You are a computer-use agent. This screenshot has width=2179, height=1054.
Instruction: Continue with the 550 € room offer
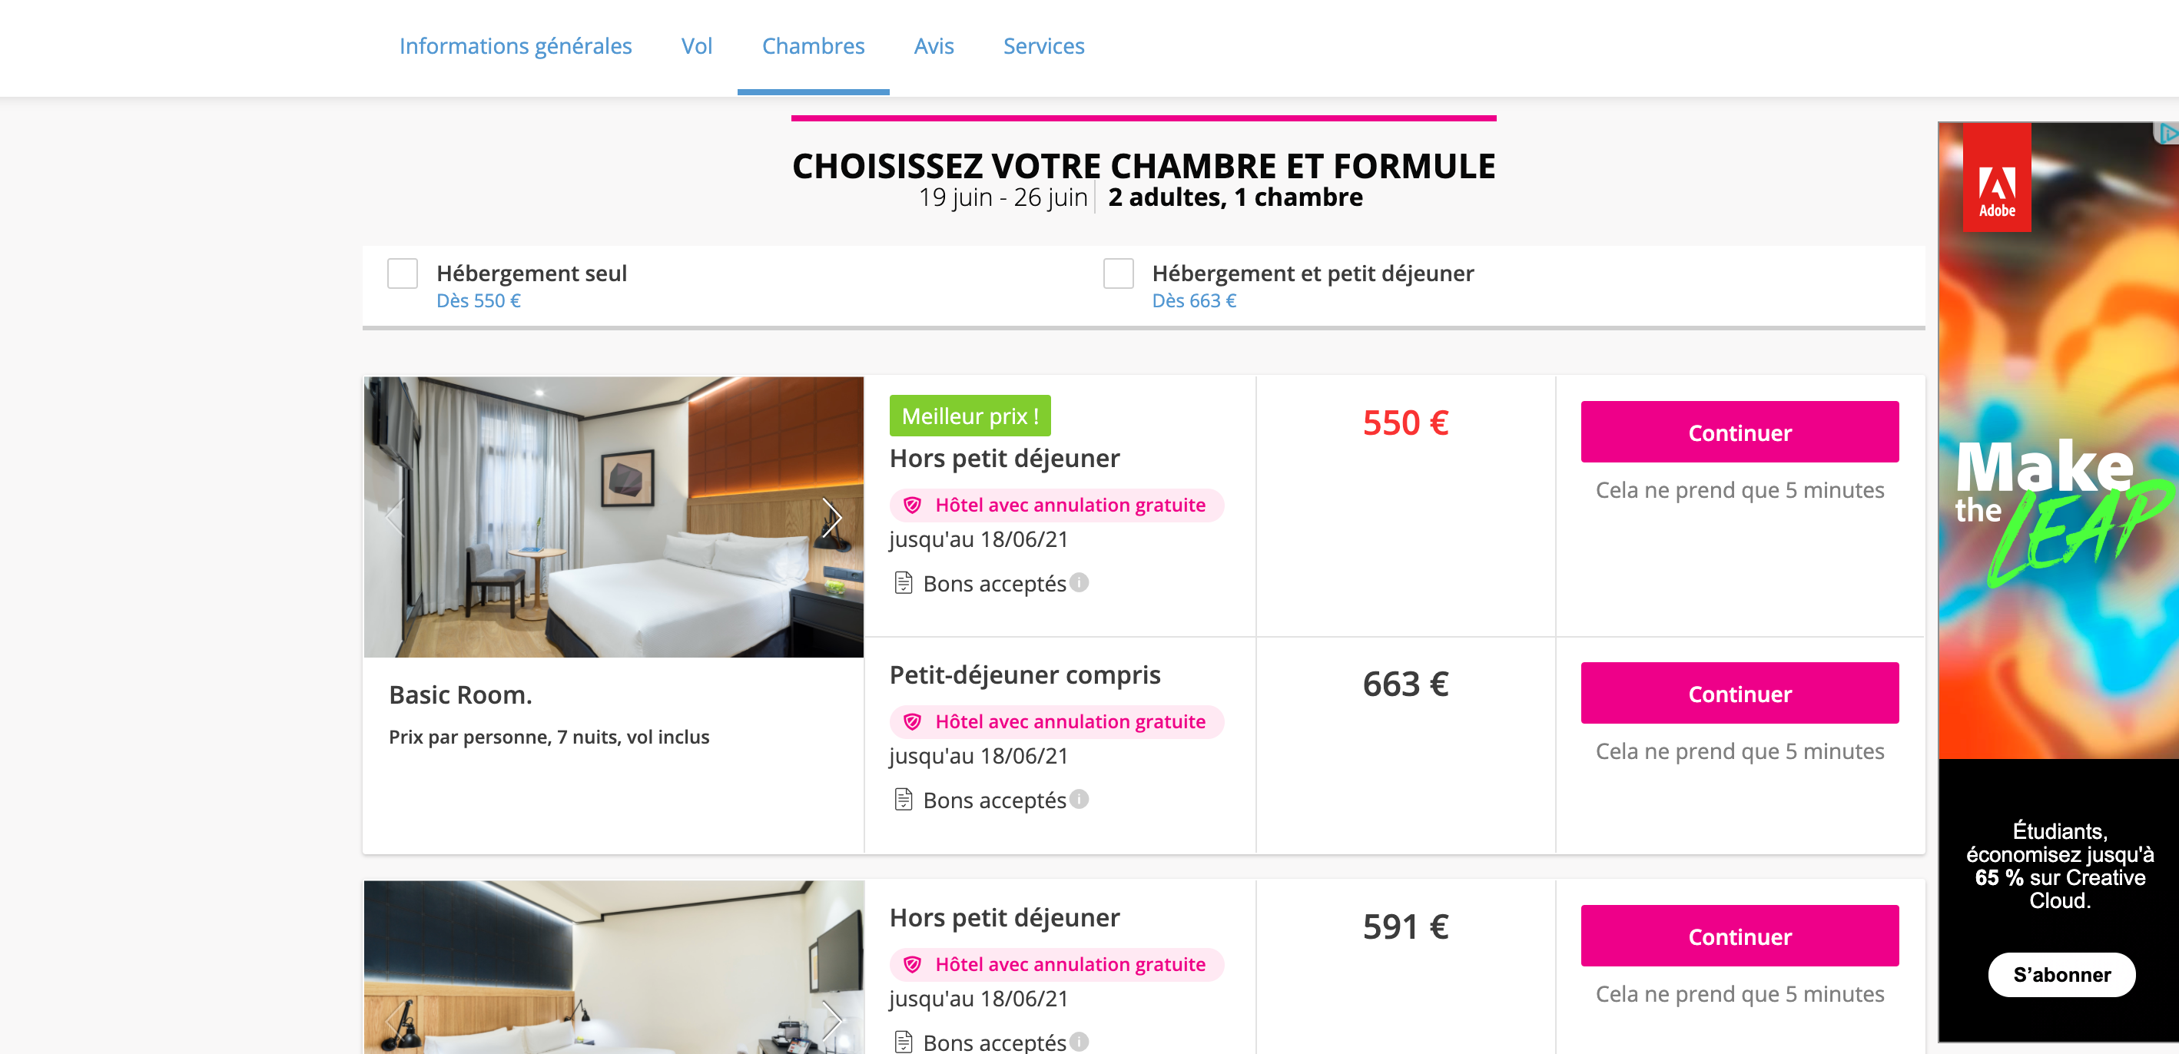(x=1740, y=433)
